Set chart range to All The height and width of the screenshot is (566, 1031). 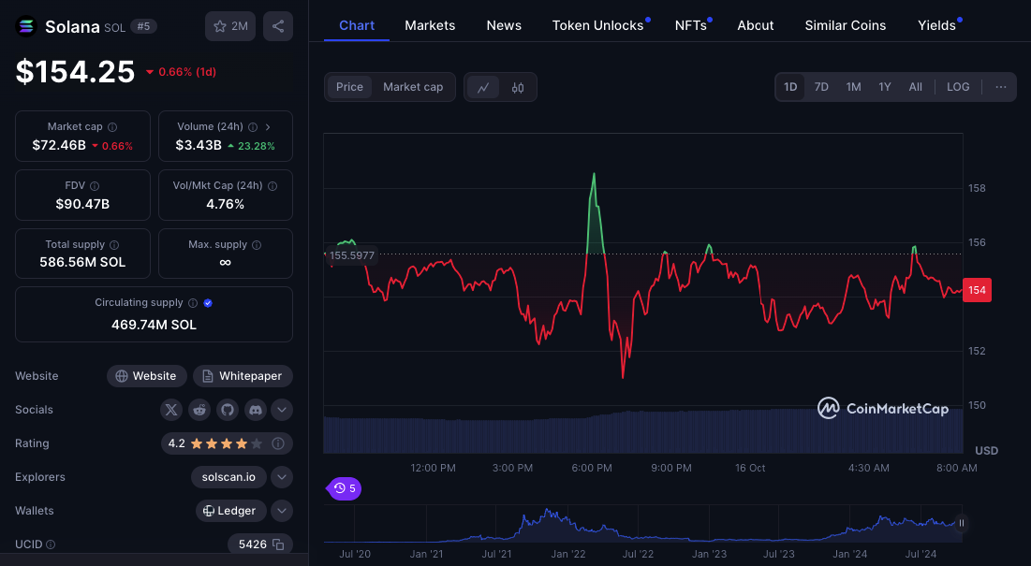click(915, 87)
